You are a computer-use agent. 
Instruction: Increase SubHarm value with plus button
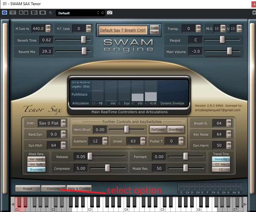(x=105, y=139)
